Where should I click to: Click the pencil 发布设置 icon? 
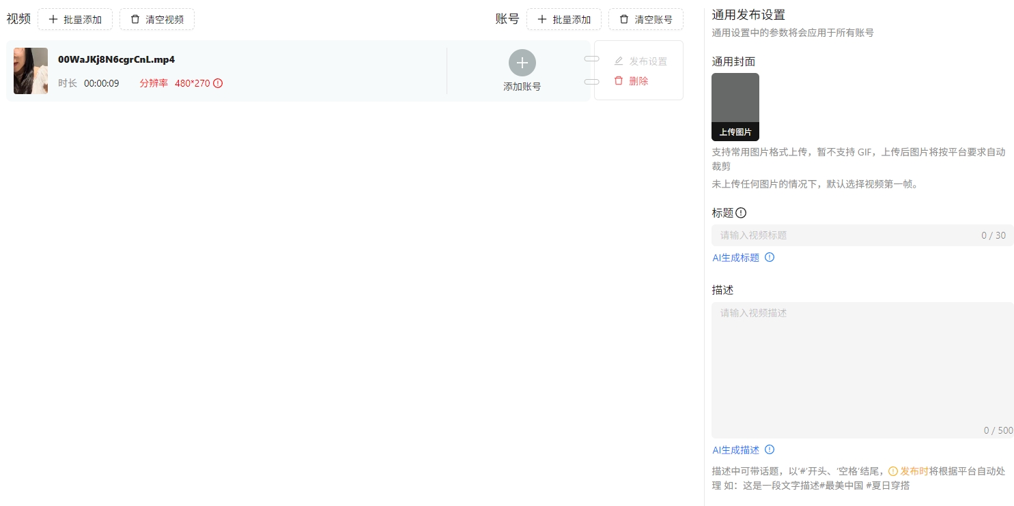[x=619, y=61]
